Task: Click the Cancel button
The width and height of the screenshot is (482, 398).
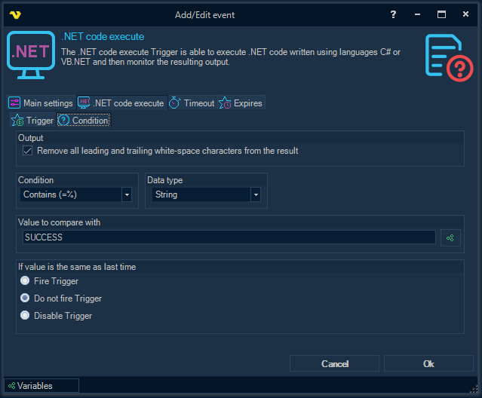Action: 334,363
